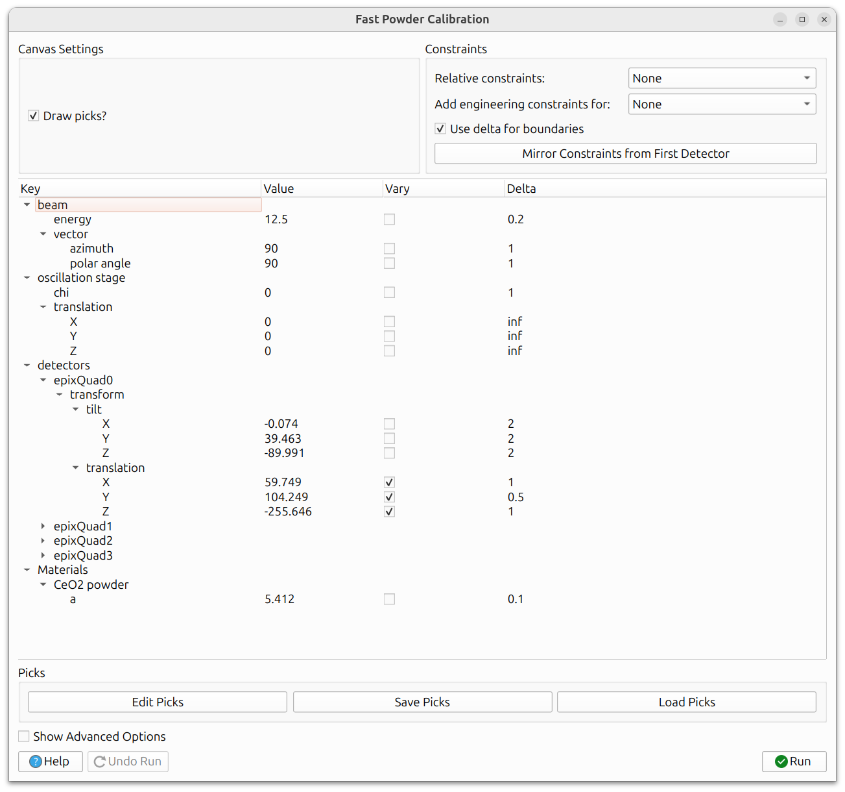Collapse the Materials tree node
Screen dimensions: 845x792
coord(27,570)
